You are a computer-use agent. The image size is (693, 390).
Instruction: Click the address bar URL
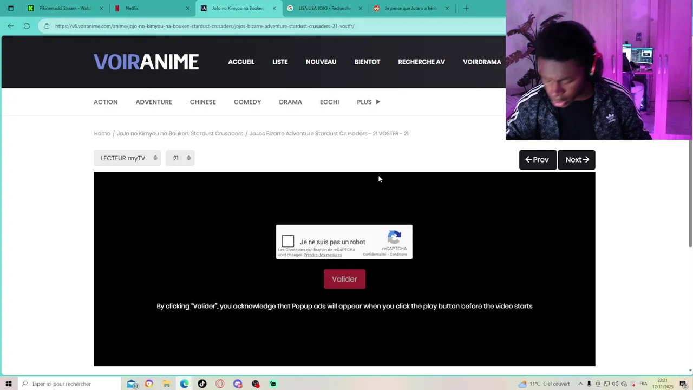[x=205, y=26]
